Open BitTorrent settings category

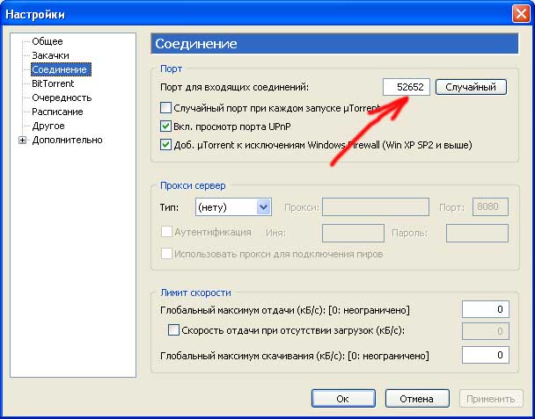tap(53, 83)
